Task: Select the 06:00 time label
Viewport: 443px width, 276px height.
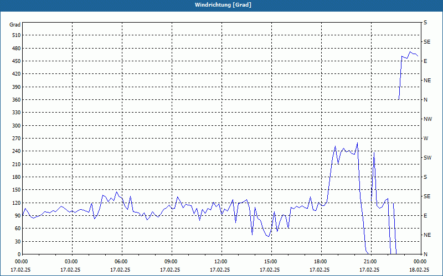Action: (122, 262)
